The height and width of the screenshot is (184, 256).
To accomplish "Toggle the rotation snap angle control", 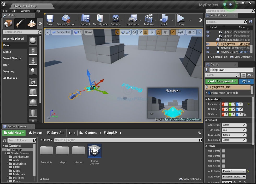I will (x=159, y=32).
